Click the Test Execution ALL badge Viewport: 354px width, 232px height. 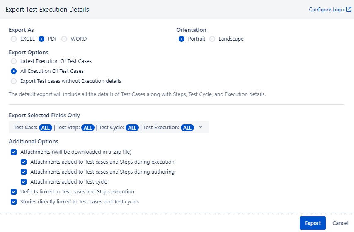[187, 128]
